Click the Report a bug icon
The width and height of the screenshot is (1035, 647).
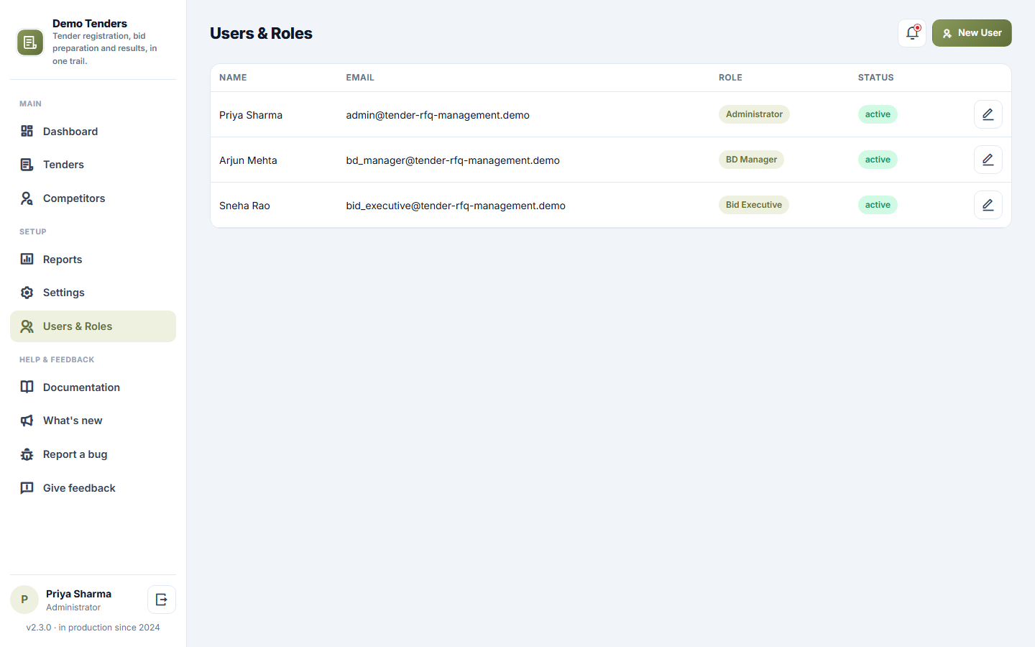click(27, 454)
